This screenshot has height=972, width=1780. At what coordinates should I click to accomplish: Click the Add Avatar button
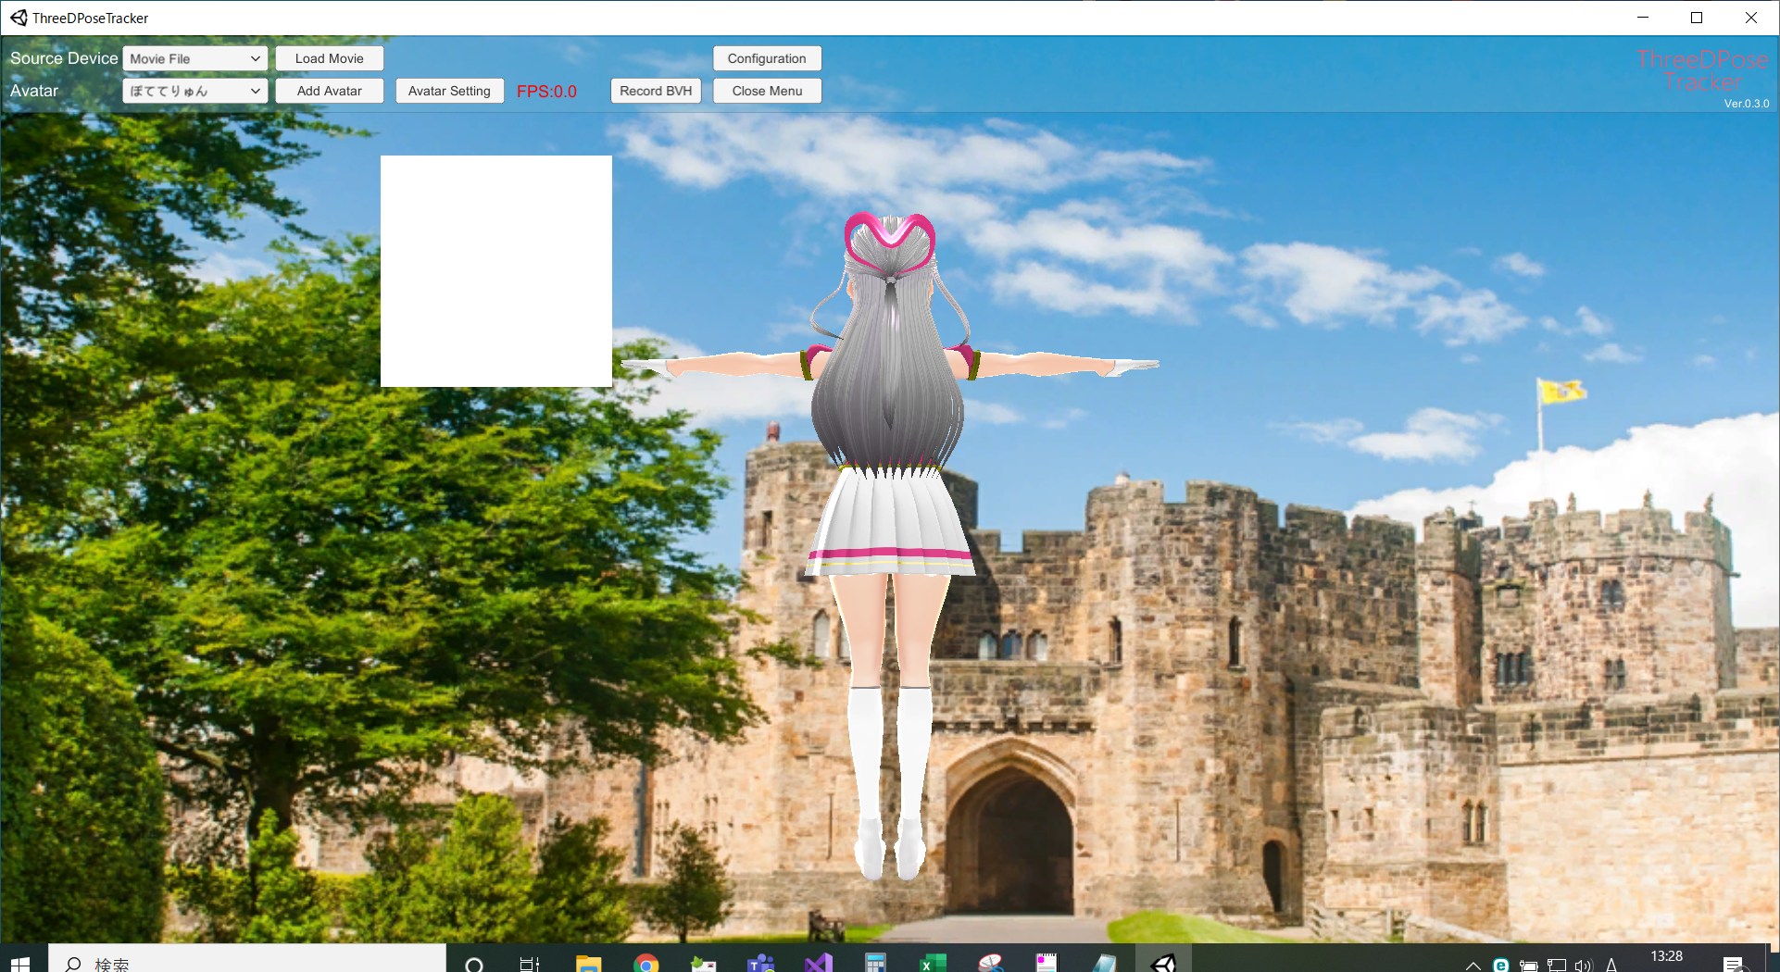329,91
